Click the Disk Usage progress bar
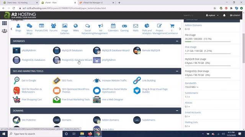 point(208,54)
